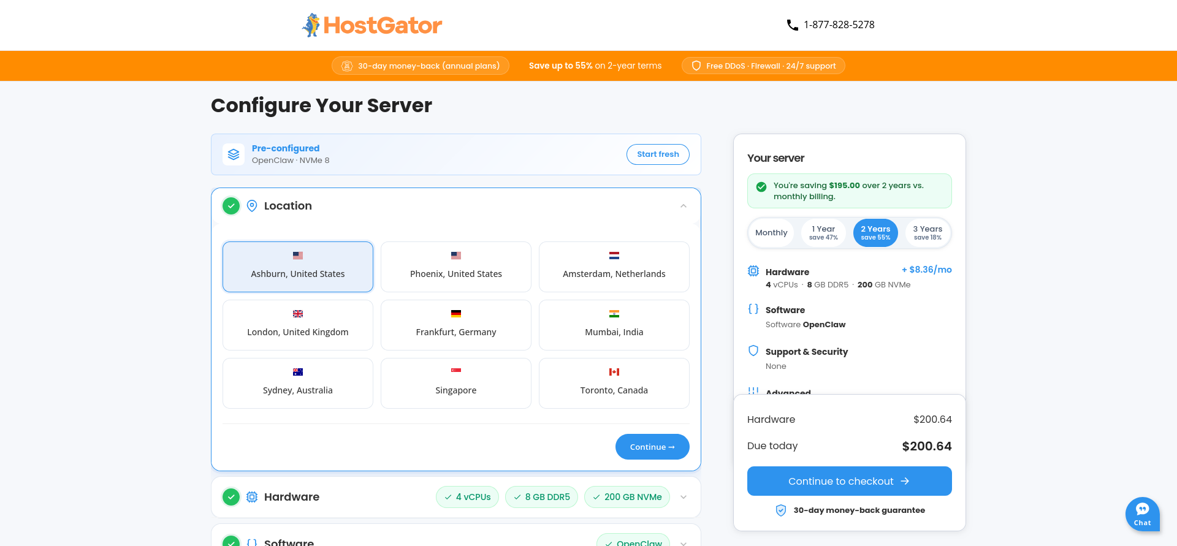This screenshot has height=546, width=1177.
Task: Select Frankfurt, Germany location
Action: click(x=456, y=325)
